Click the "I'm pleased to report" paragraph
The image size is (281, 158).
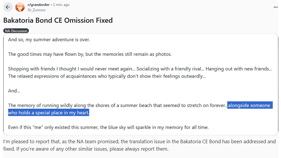point(139,145)
